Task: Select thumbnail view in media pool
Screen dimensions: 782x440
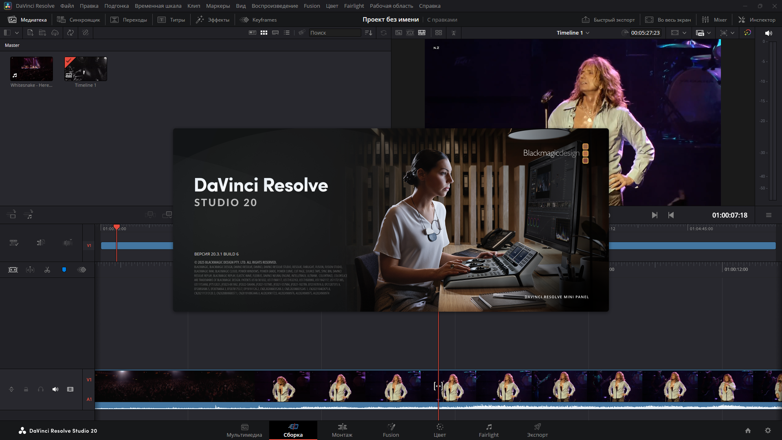Action: tap(264, 33)
